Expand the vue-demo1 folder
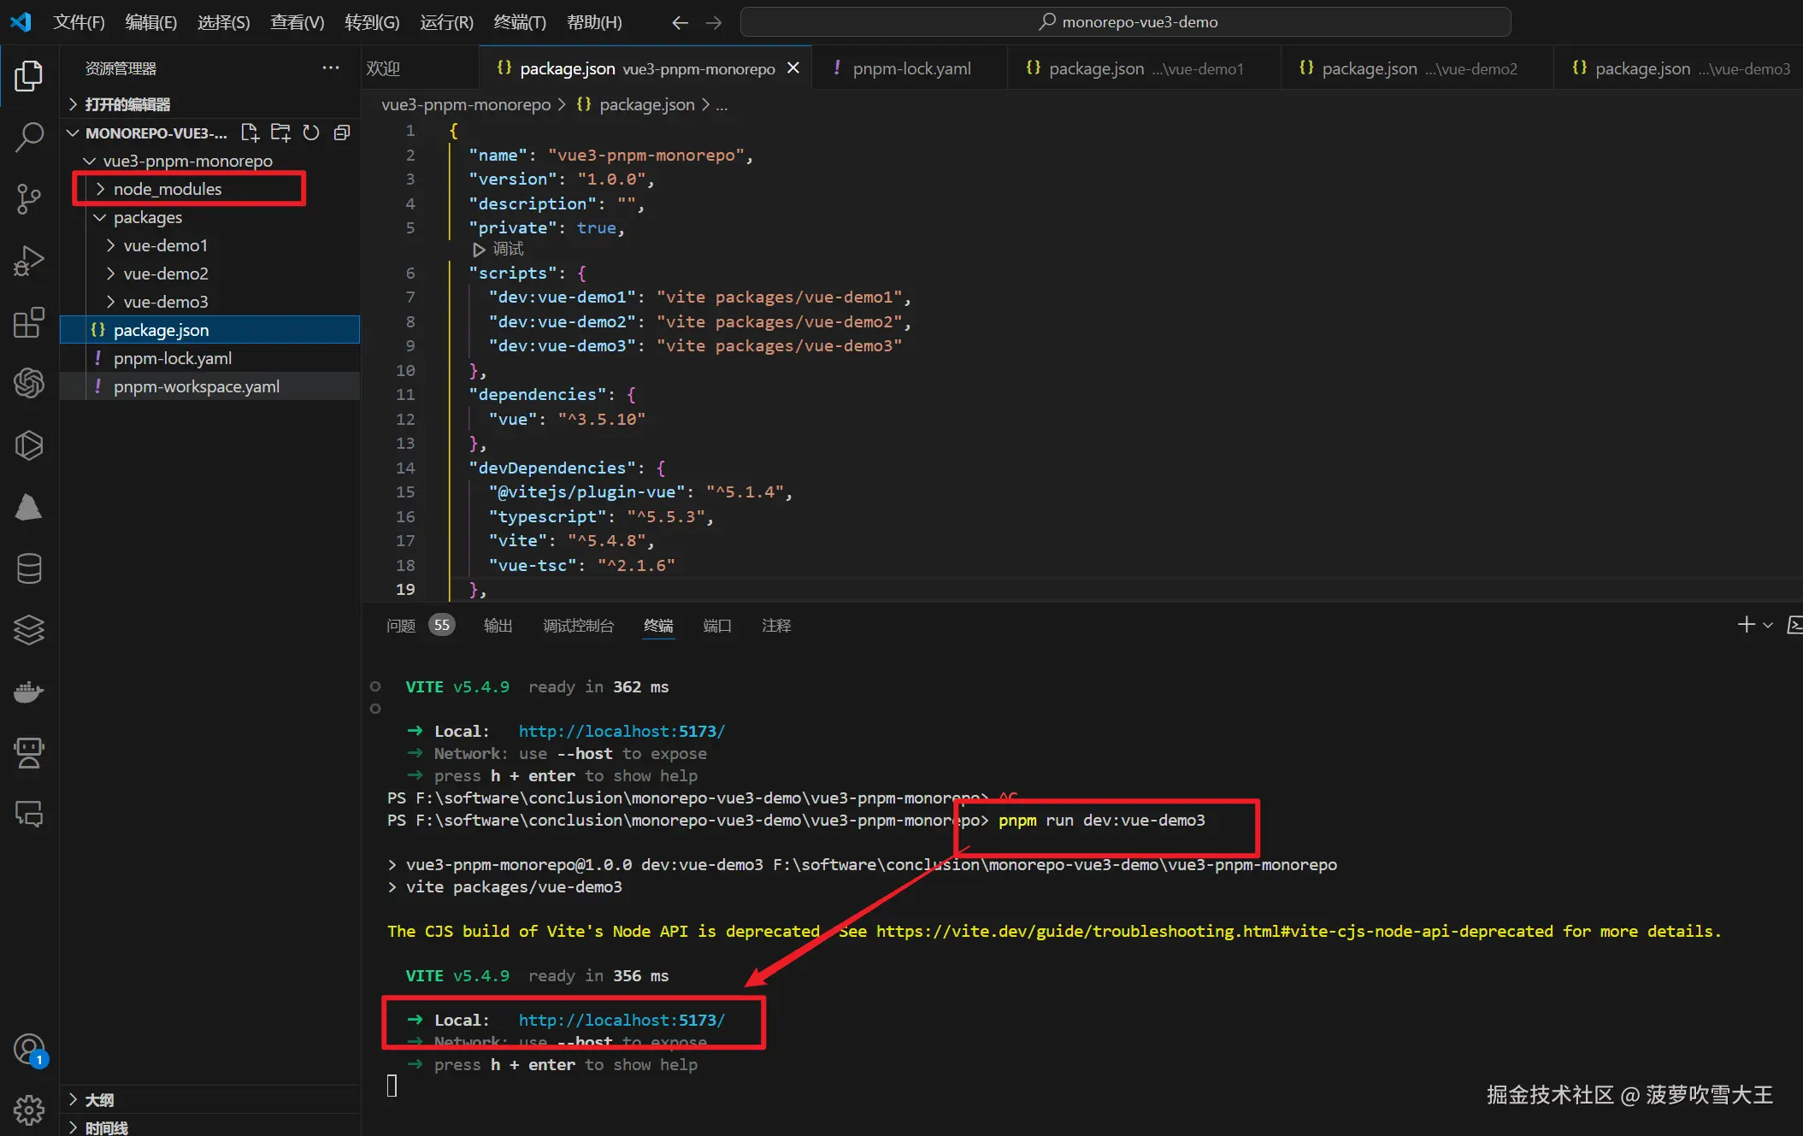 coord(165,245)
